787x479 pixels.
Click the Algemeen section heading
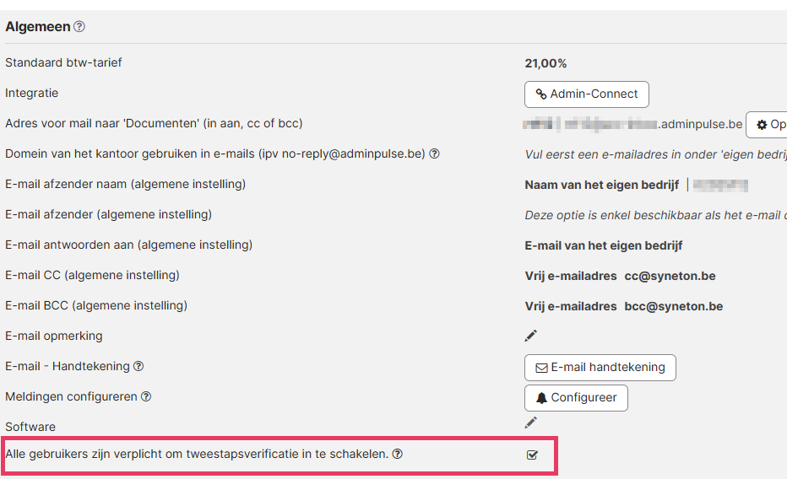pos(38,26)
